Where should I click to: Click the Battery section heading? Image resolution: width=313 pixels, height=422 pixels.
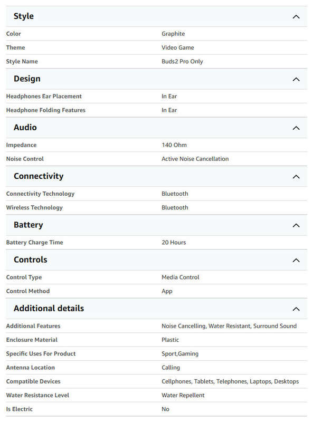[29, 225]
